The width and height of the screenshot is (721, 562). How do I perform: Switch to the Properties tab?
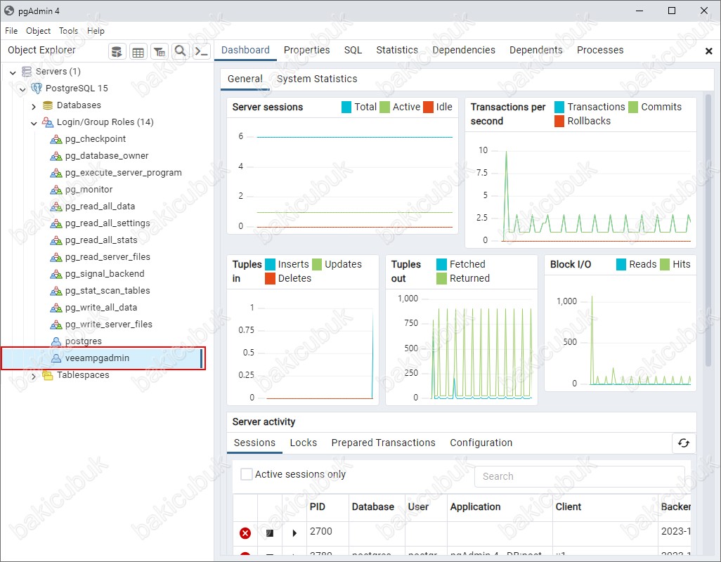tap(306, 50)
